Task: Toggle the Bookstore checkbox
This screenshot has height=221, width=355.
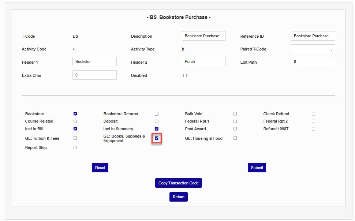Action: click(x=75, y=114)
